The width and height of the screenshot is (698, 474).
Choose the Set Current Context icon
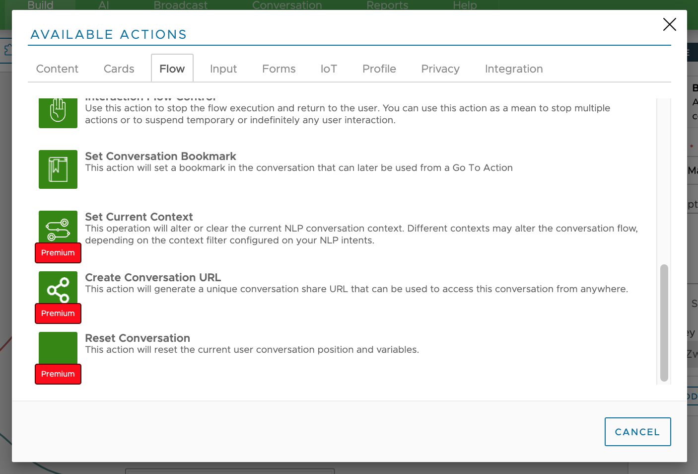pos(58,227)
